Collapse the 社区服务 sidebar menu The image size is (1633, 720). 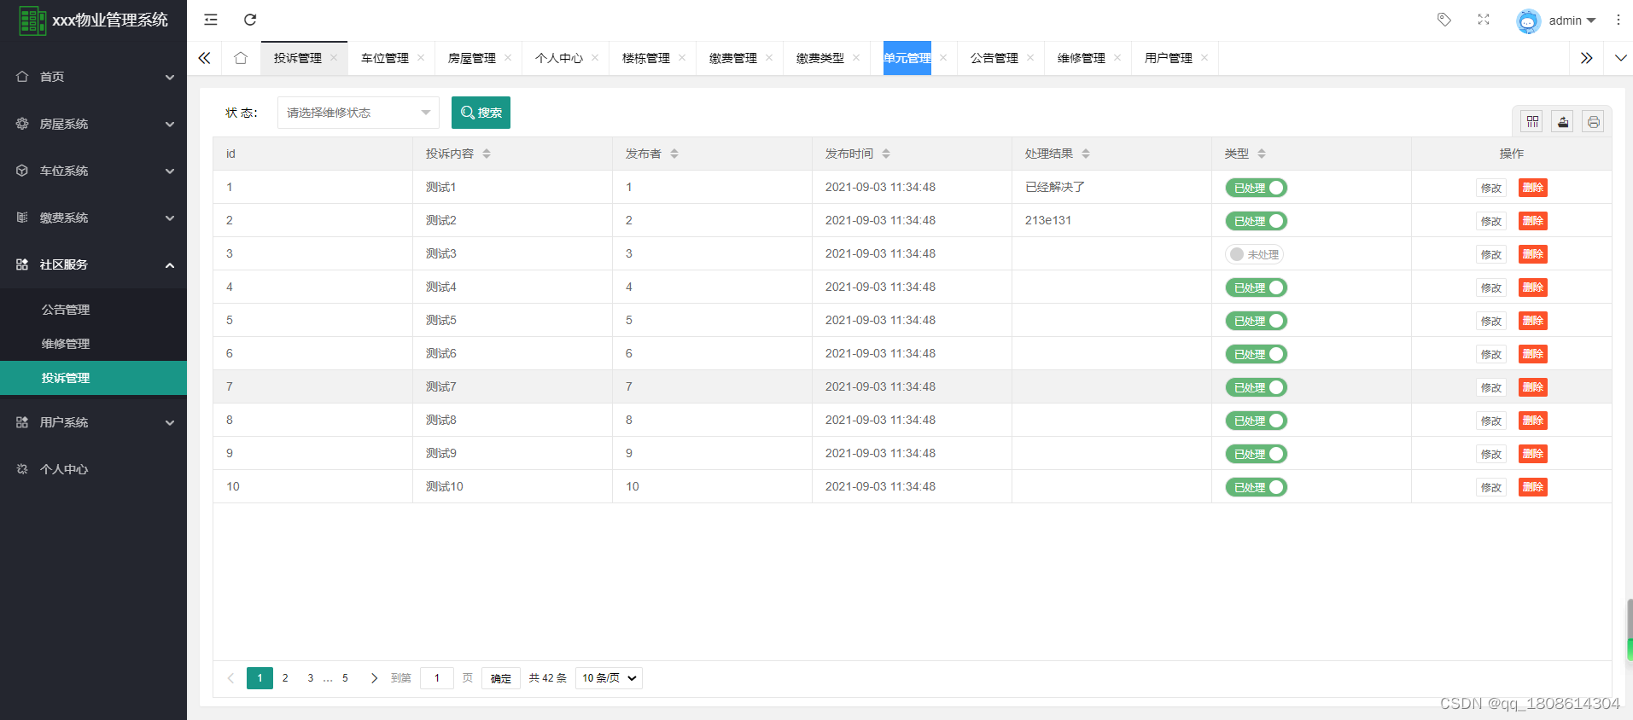click(93, 264)
